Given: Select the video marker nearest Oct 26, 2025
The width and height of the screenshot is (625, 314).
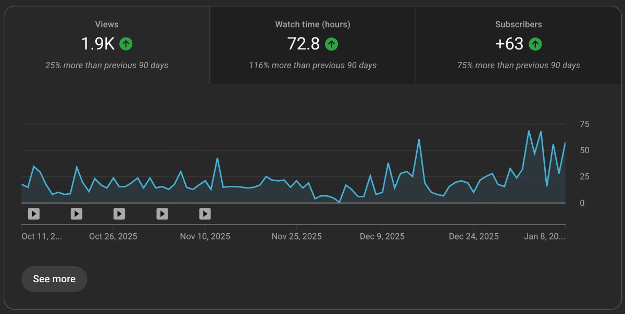Looking at the screenshot, I should [119, 213].
